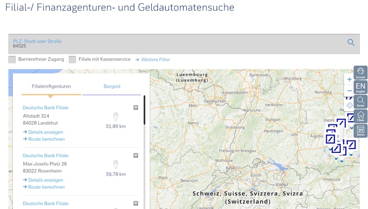The width and height of the screenshot is (368, 209).
Task: Click the Strasbourg label on the map
Action: click(235, 127)
